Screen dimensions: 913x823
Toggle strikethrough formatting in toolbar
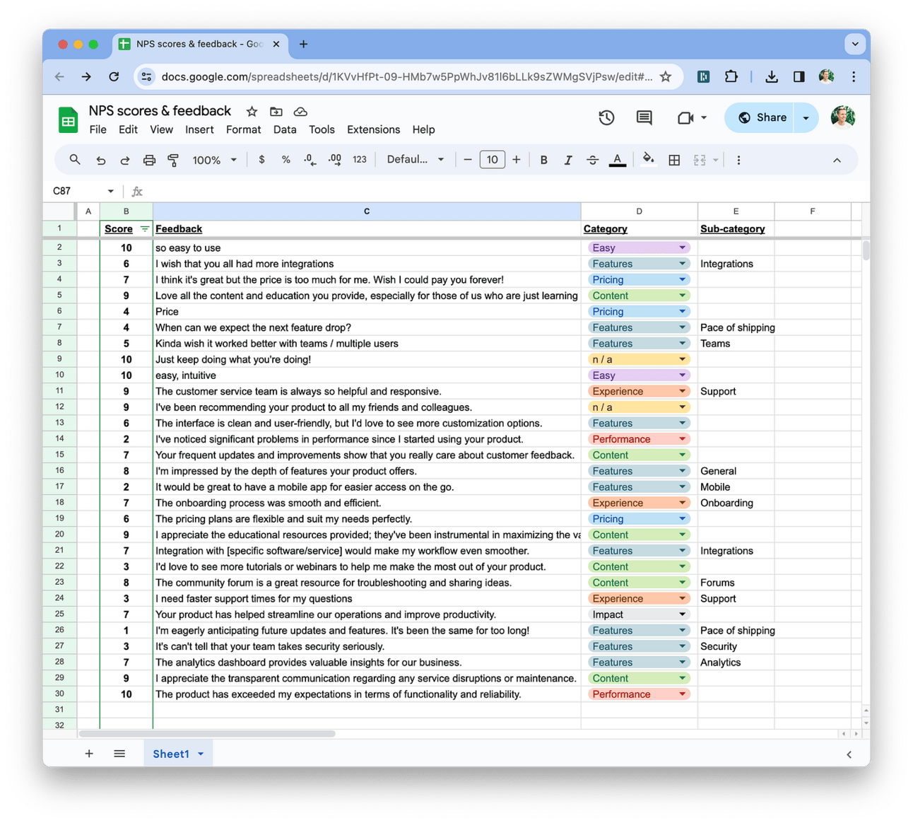[x=592, y=160]
